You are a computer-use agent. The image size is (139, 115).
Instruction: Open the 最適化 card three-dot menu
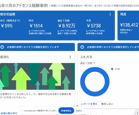tap(70, 57)
